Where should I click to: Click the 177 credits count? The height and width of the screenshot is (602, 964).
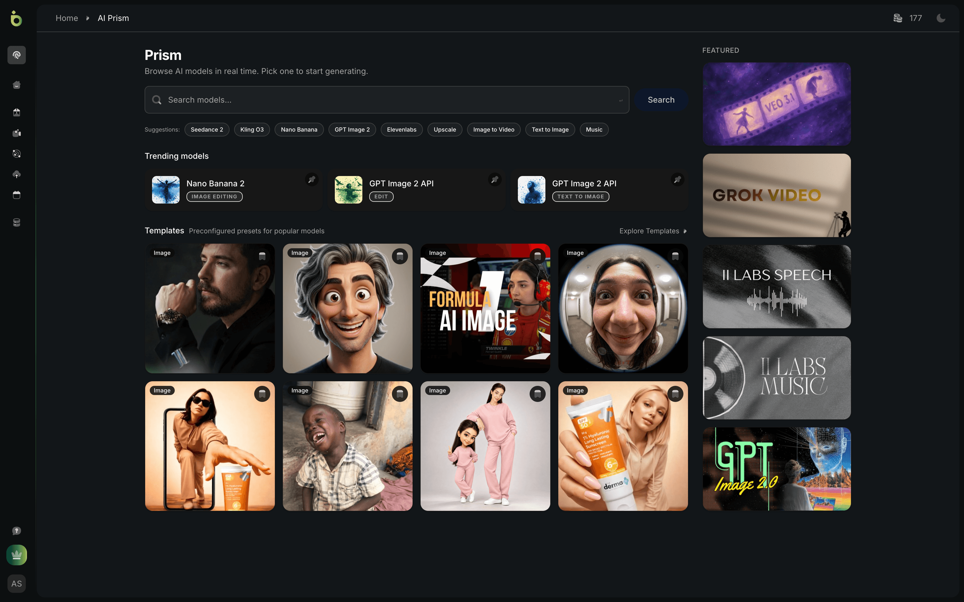pyautogui.click(x=916, y=18)
